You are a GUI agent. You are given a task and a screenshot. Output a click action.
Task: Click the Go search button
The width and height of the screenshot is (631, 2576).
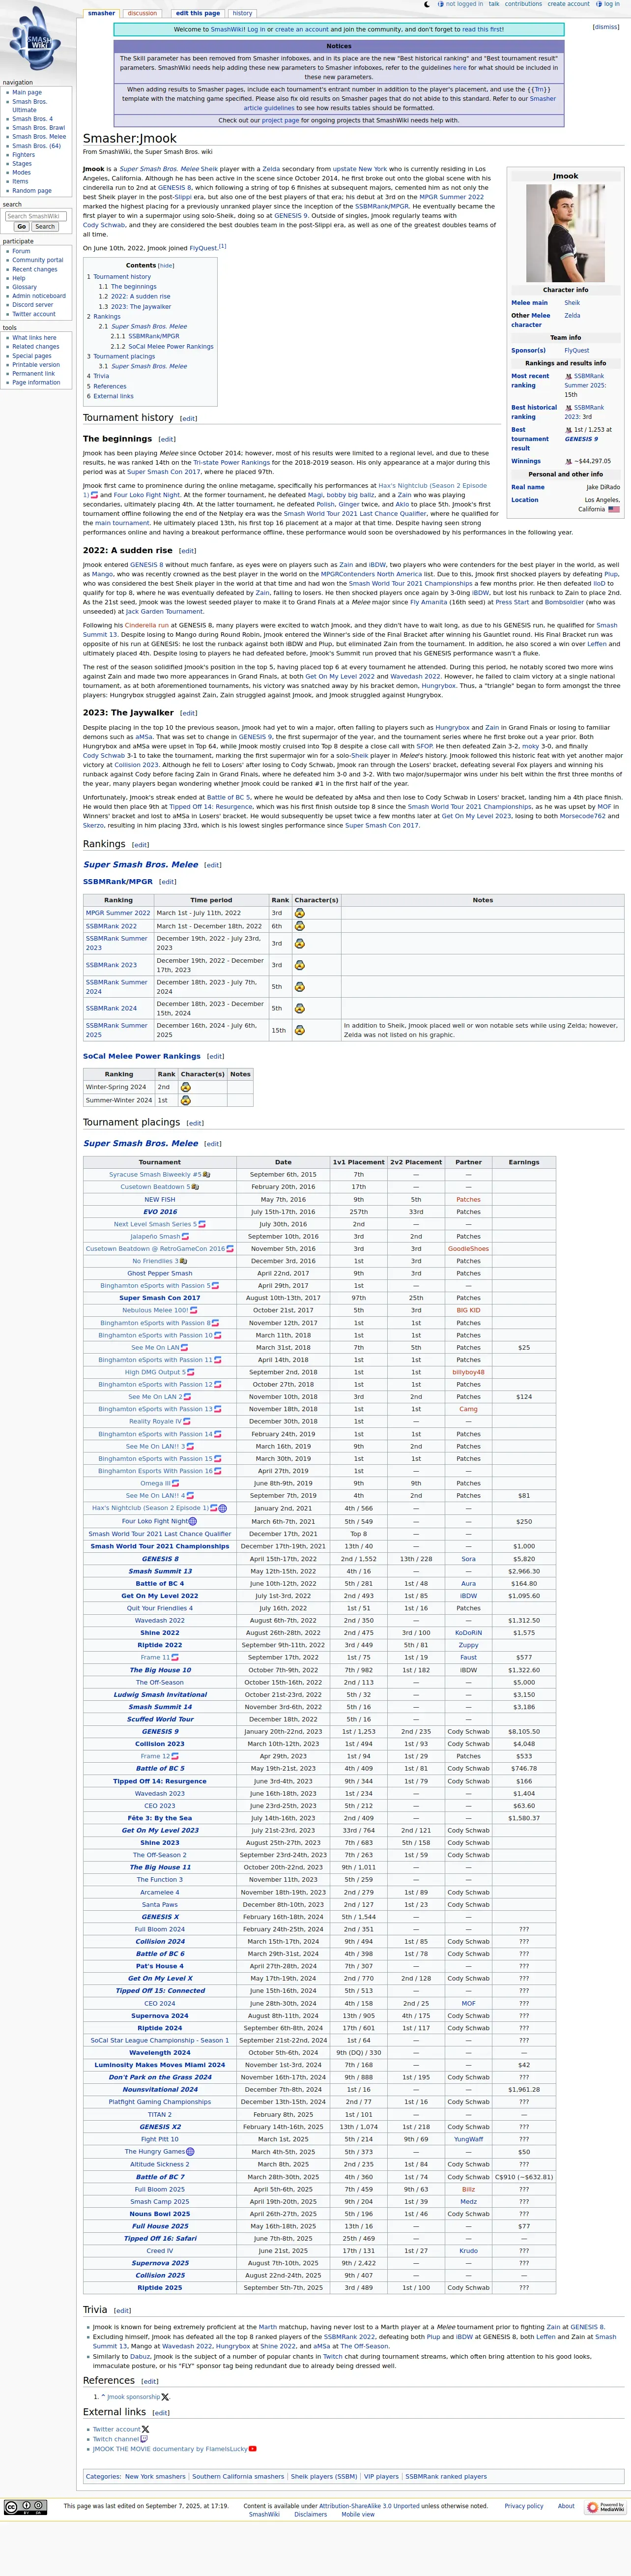coord(22,227)
